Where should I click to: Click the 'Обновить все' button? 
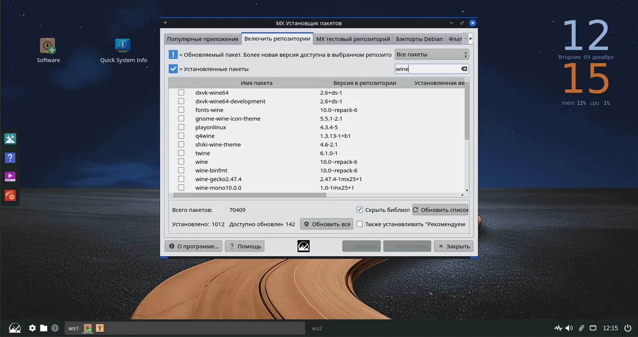[x=327, y=224]
